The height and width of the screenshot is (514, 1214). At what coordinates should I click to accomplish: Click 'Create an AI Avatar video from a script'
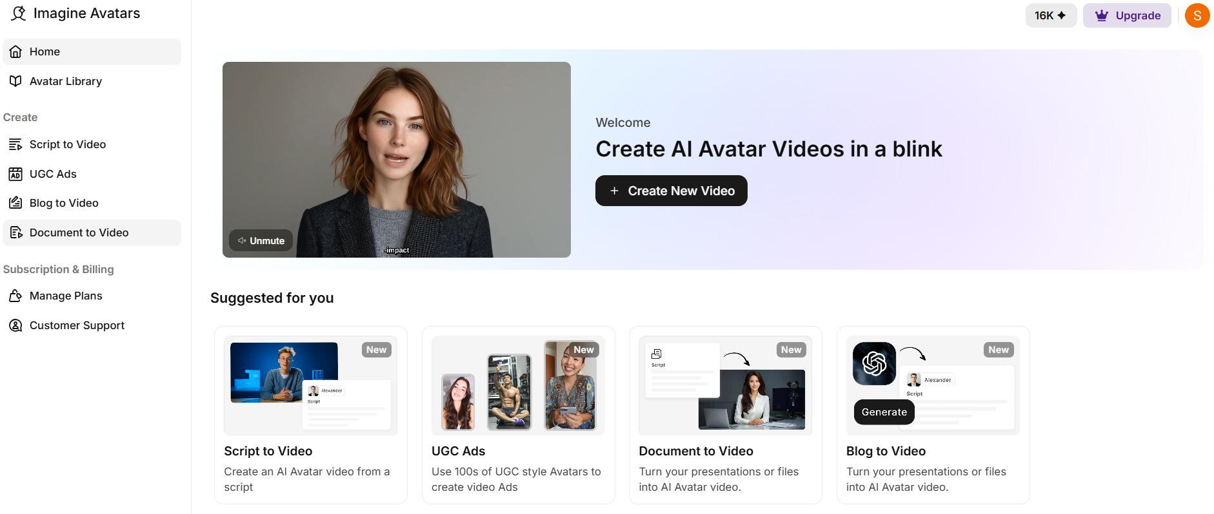[x=307, y=479]
